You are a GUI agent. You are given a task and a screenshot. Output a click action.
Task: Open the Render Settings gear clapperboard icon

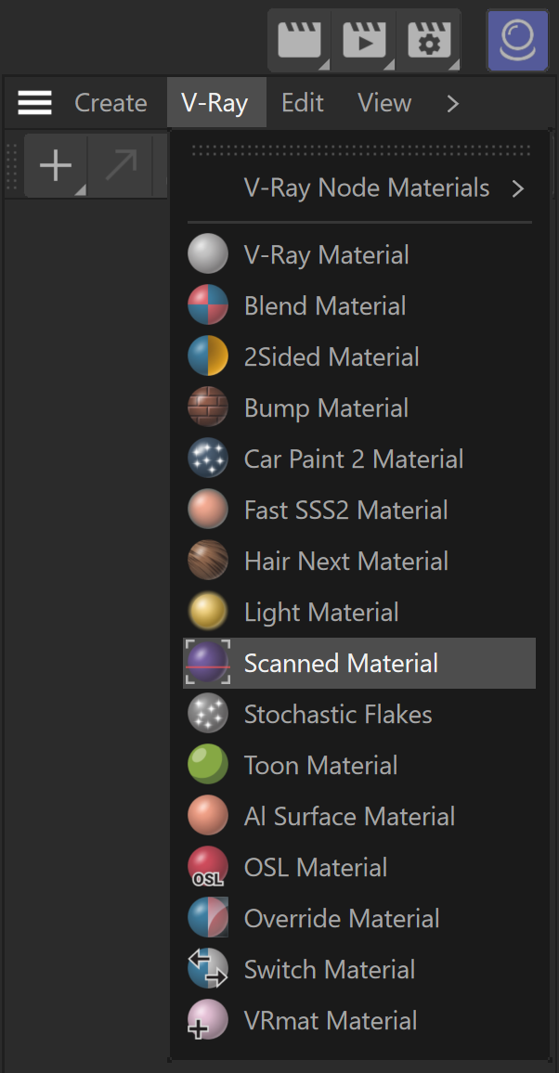(x=428, y=40)
